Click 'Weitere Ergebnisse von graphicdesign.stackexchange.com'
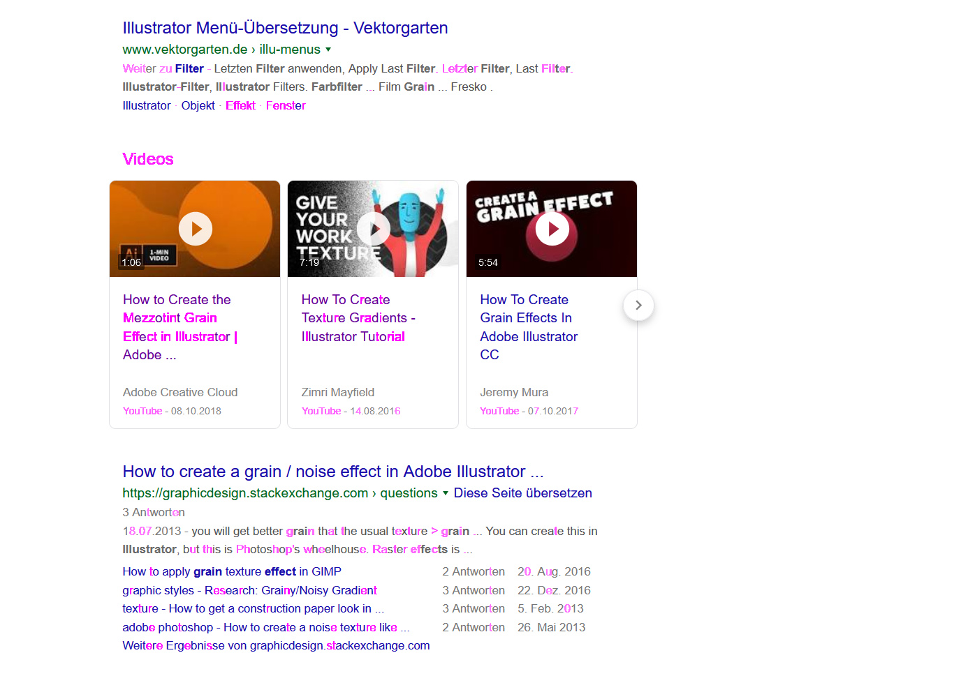 tap(276, 645)
